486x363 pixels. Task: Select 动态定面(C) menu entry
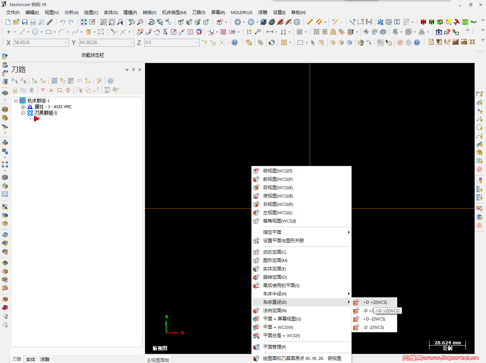pyautogui.click(x=301, y=252)
